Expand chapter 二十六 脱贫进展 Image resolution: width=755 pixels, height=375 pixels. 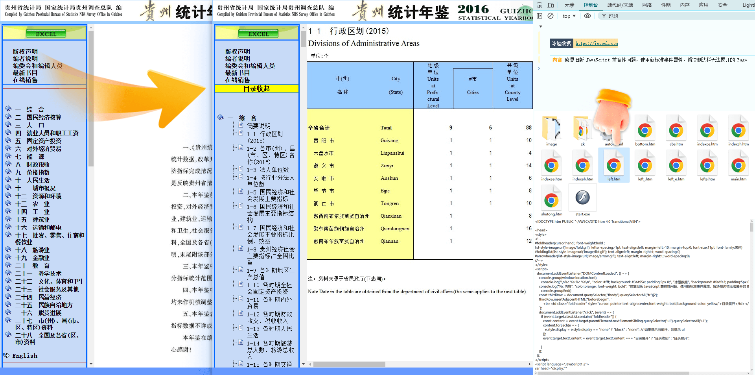38,313
